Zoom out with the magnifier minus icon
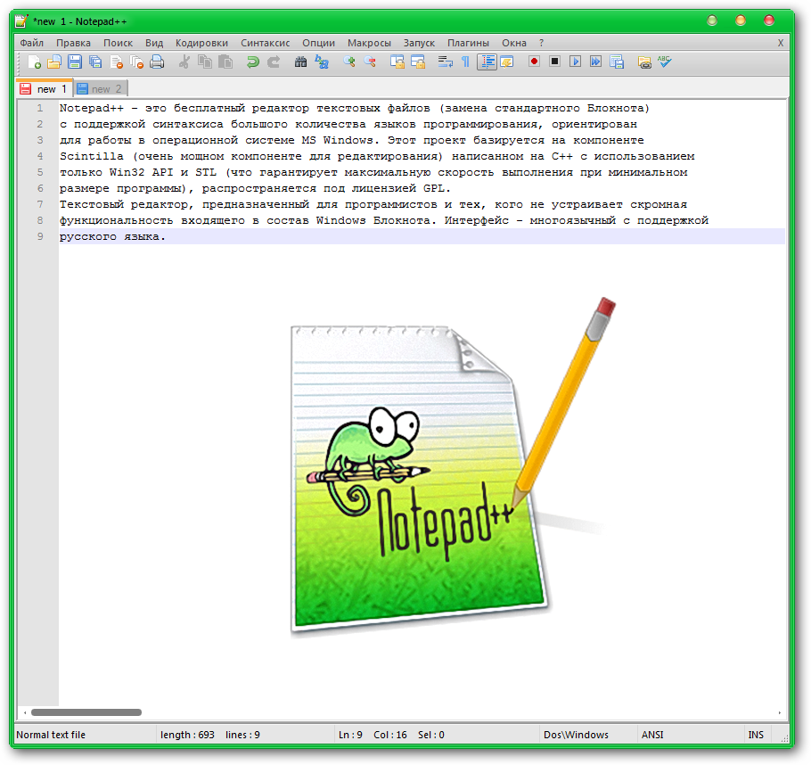The width and height of the screenshot is (811, 765). 370,62
